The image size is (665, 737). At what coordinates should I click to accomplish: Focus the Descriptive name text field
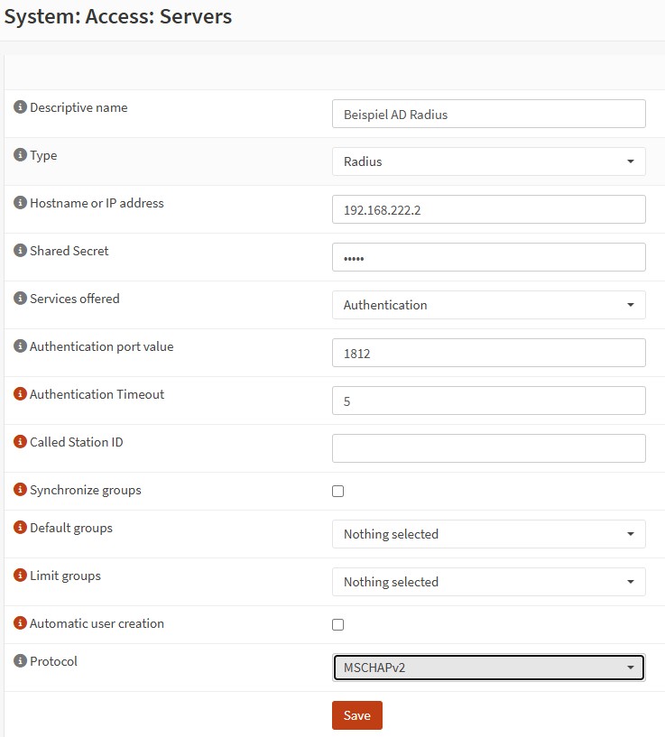pos(489,114)
